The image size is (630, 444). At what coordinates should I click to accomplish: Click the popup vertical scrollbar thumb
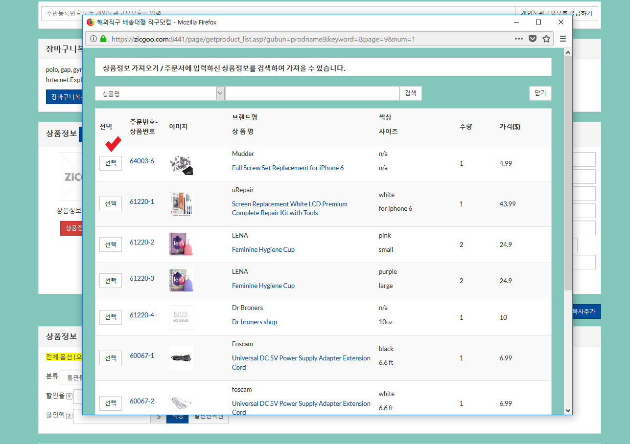pyautogui.click(x=568, y=174)
